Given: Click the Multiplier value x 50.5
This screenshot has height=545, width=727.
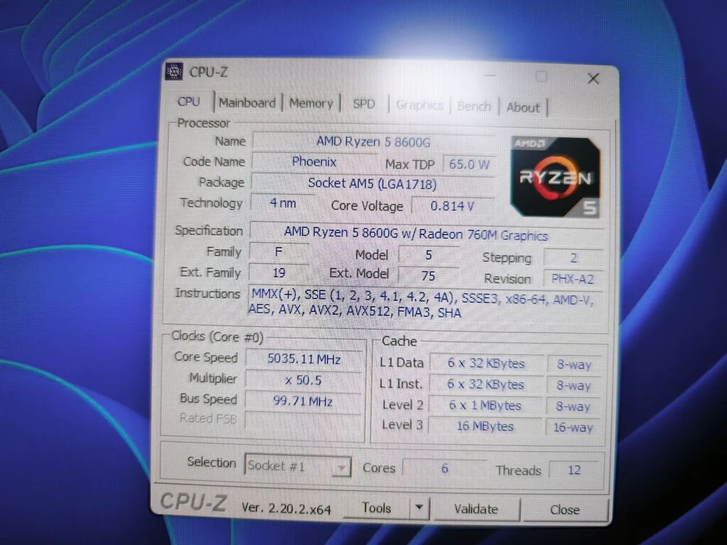Looking at the screenshot, I should click(x=303, y=380).
